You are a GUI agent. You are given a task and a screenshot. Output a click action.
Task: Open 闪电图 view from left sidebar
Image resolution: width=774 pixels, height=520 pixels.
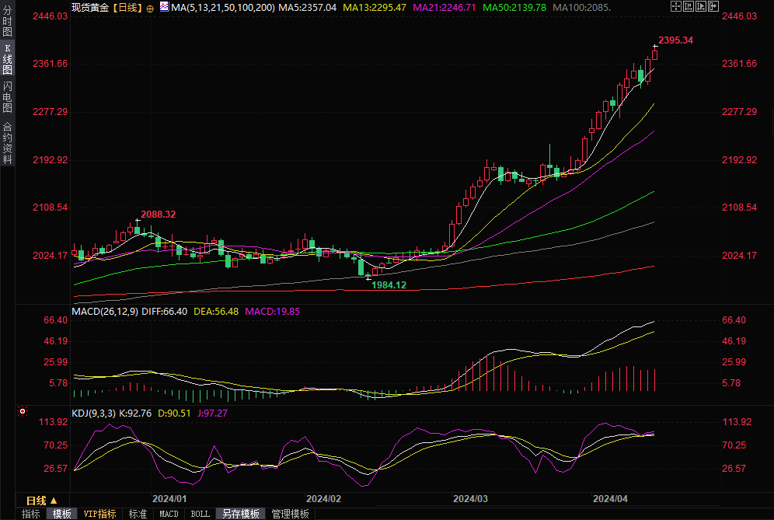(x=8, y=96)
